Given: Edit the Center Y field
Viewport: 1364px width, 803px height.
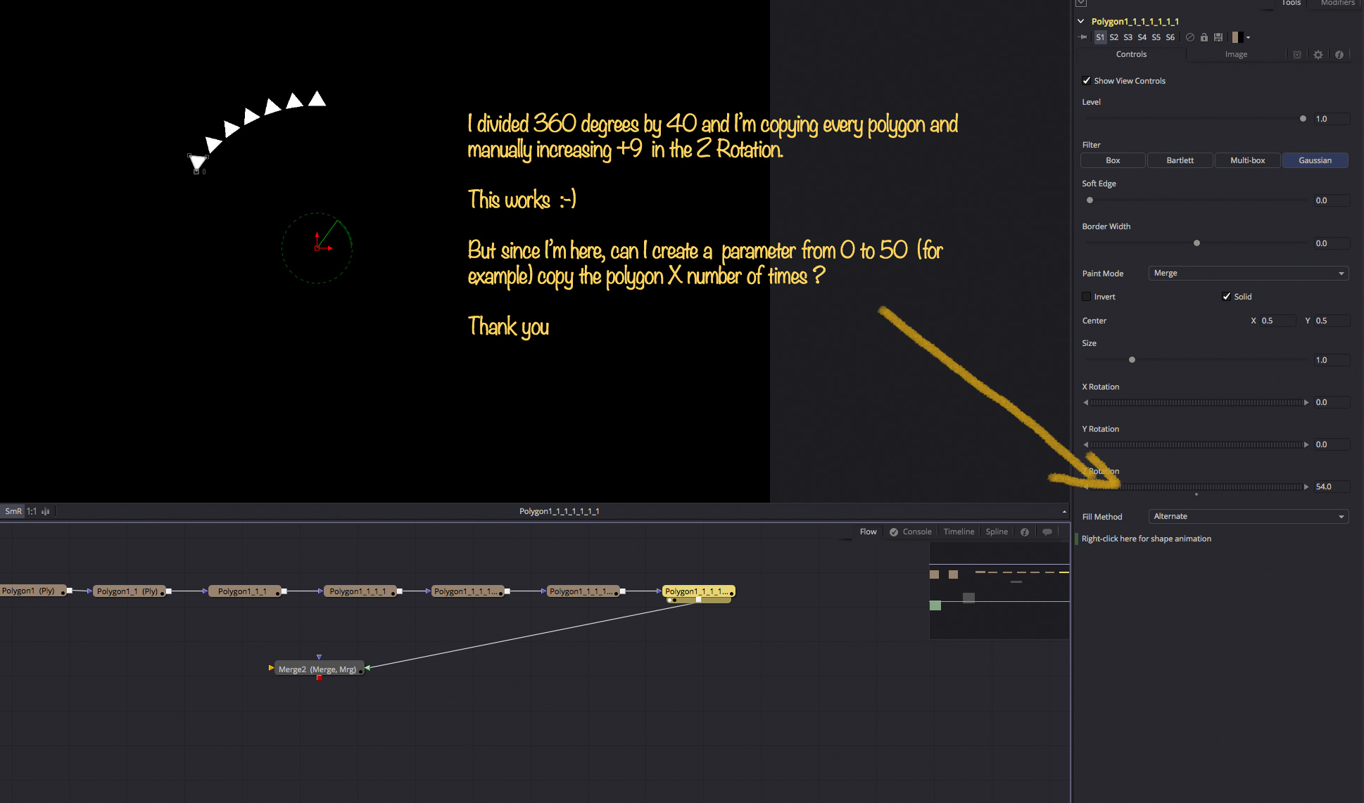Looking at the screenshot, I should point(1332,321).
